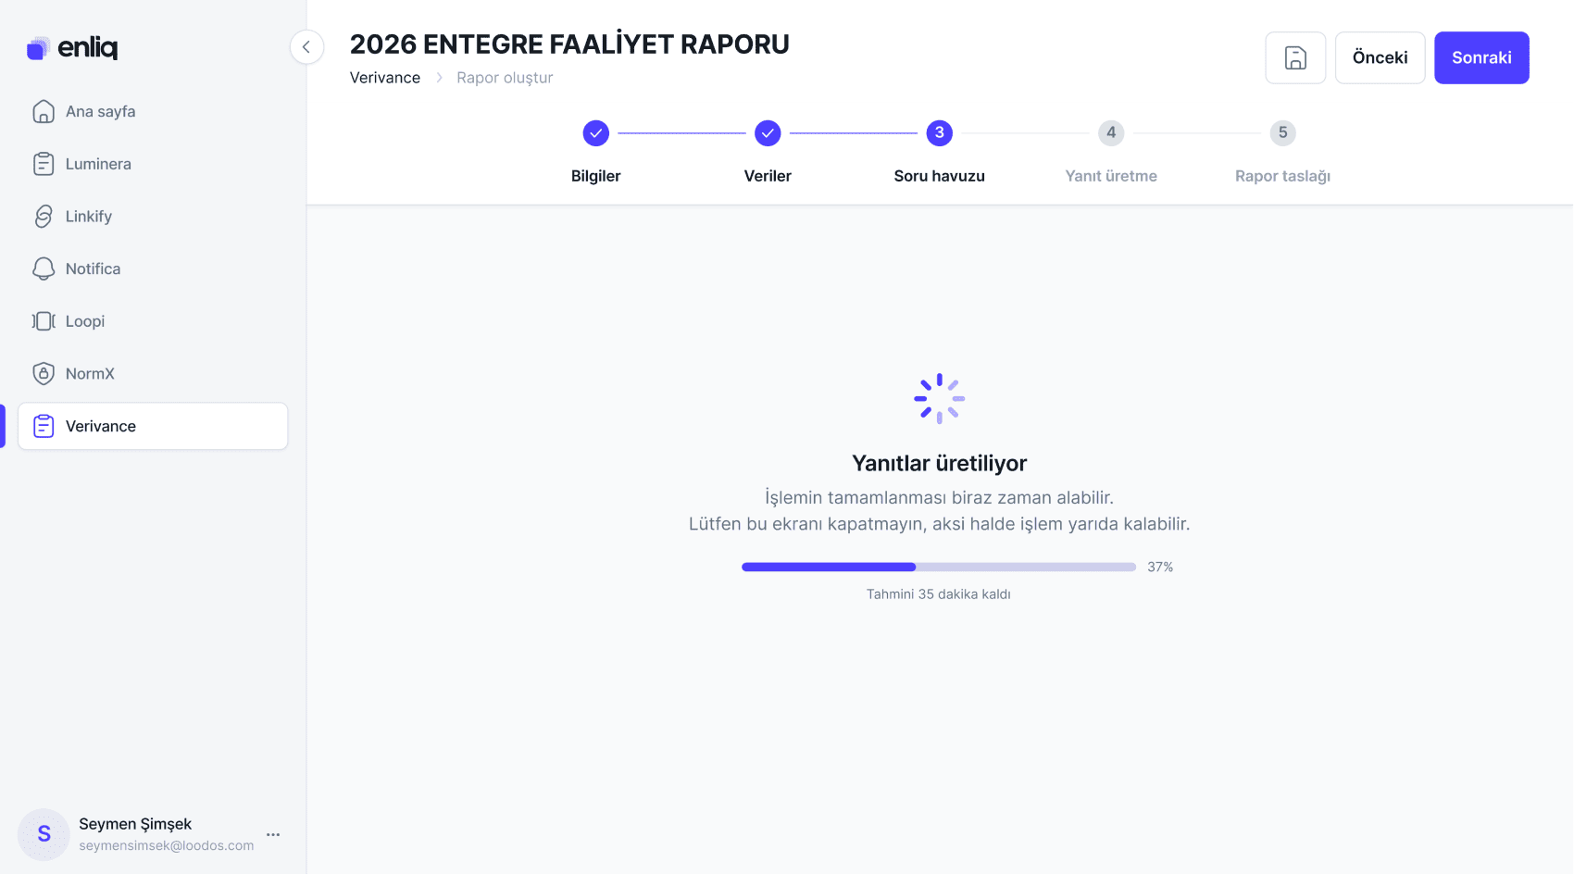Select the completed Bilgiler step circle
This screenshot has height=874, width=1574.
596,133
